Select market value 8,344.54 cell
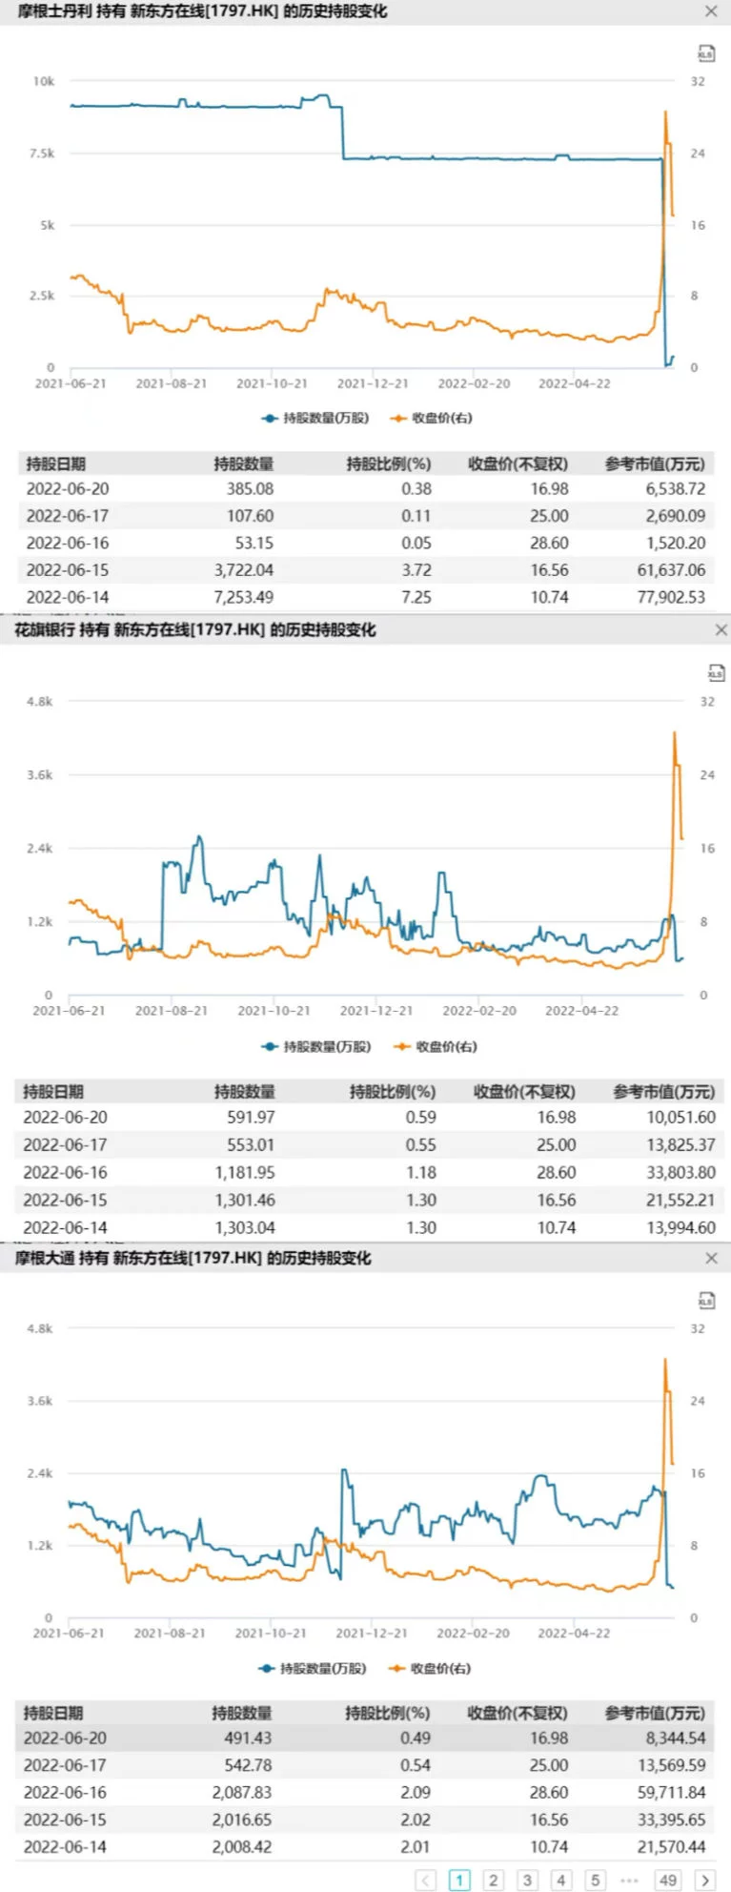The height and width of the screenshot is (1892, 731). click(x=676, y=1738)
